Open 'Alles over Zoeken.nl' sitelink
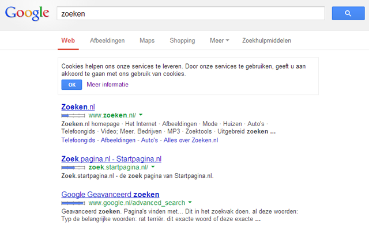369x228 pixels. pos(191,140)
